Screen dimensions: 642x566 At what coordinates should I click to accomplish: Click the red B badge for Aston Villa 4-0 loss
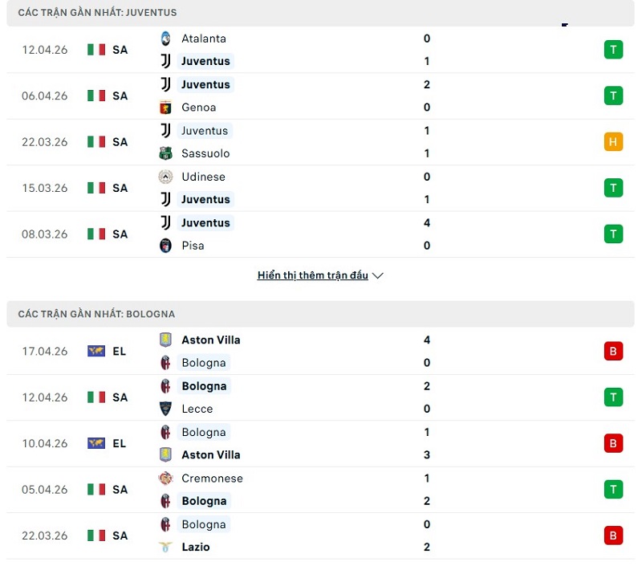pos(613,351)
